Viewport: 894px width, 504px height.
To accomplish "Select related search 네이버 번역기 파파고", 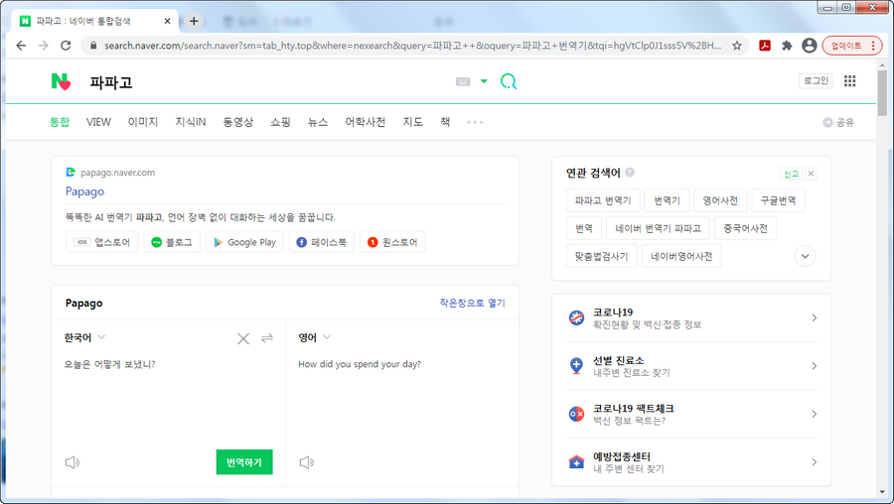I will click(x=658, y=228).
